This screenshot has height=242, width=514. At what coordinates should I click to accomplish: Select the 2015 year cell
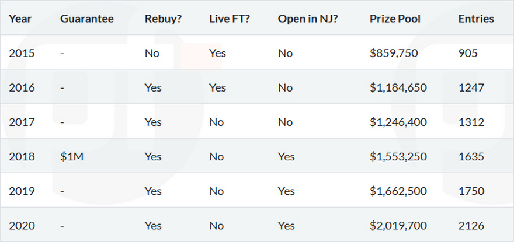pos(22,53)
